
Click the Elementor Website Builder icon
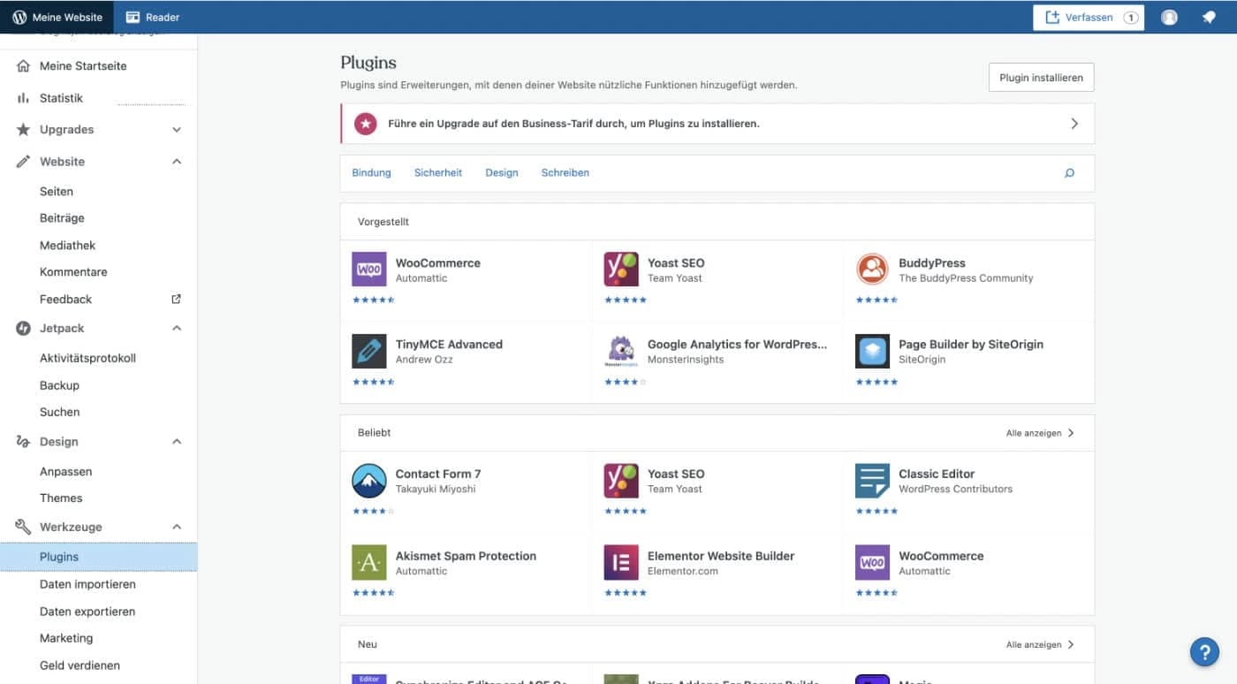[x=620, y=562]
